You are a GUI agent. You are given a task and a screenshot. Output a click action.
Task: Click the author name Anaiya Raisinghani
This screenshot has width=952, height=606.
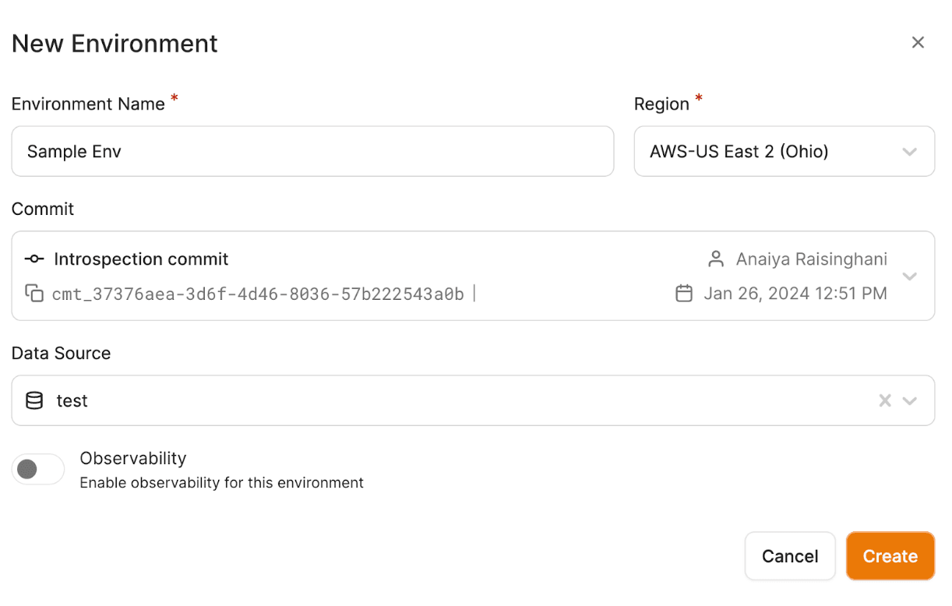tap(811, 259)
